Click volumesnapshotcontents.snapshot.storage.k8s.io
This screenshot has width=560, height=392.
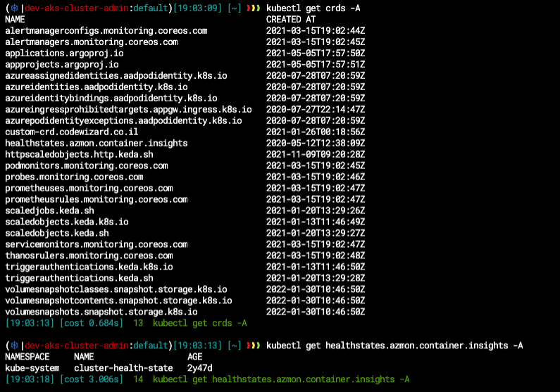tap(118, 301)
